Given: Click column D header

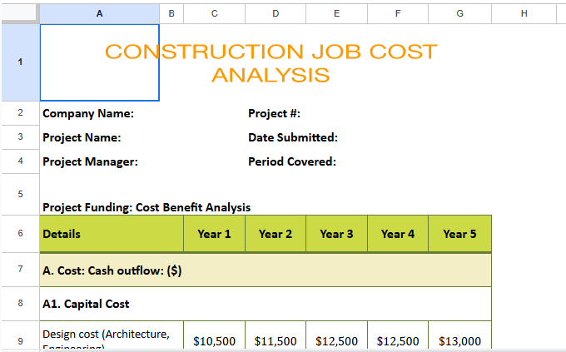Looking at the screenshot, I should coord(276,13).
